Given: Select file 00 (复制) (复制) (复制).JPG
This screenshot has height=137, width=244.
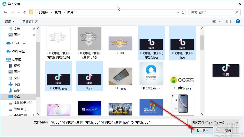Looking at the screenshot, I should point(90,43).
